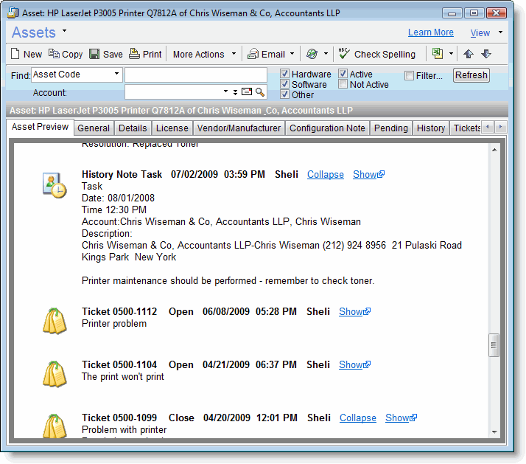Open the Vendor/Manufacturer tab
Screen dimensions: 526x464
pyautogui.click(x=239, y=128)
